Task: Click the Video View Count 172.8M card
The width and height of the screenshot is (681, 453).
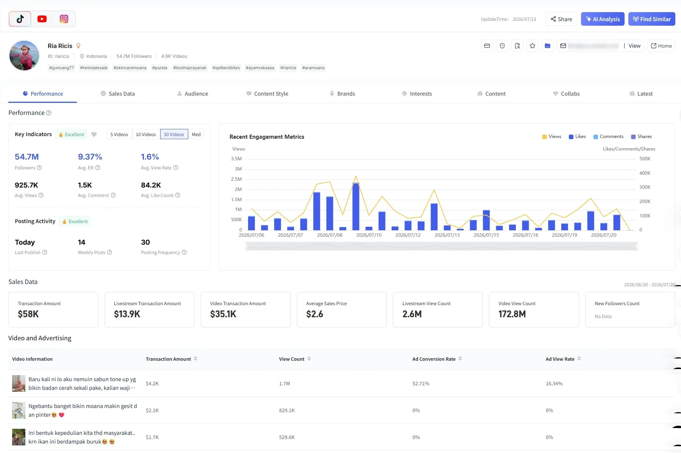Action: click(x=534, y=310)
